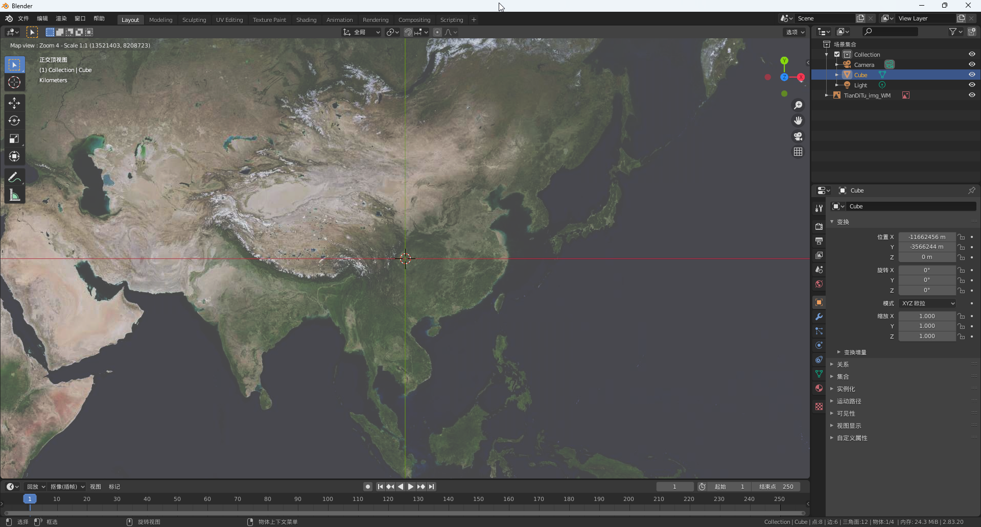Select the Transform tool
The height and width of the screenshot is (527, 981).
pos(14,157)
